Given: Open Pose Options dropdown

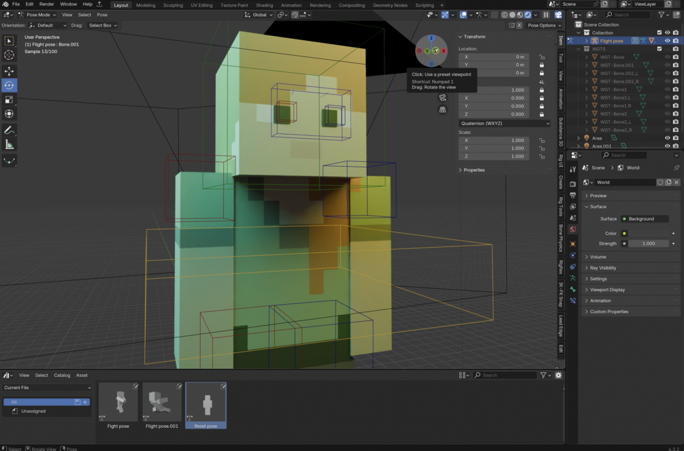Looking at the screenshot, I should [x=544, y=25].
